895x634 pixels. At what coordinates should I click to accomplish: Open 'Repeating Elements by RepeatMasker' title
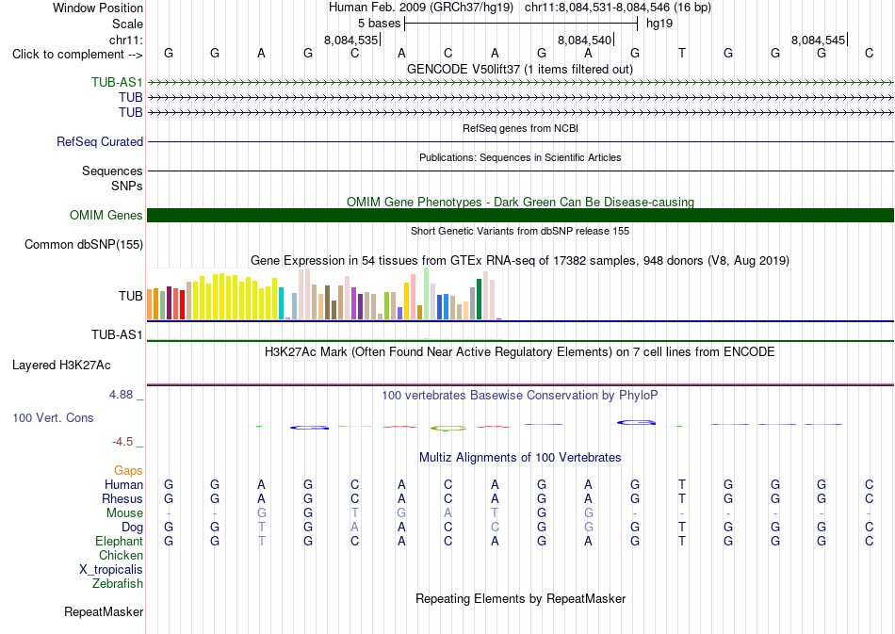click(x=520, y=598)
